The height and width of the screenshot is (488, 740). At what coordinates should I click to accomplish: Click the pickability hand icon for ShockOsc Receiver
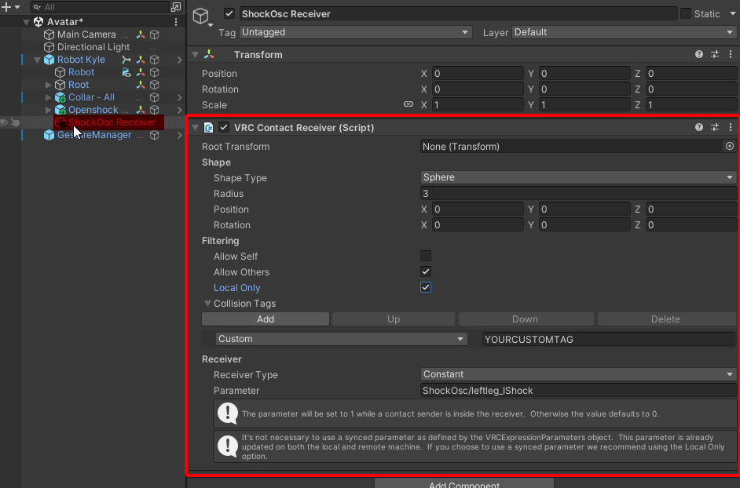[x=15, y=122]
